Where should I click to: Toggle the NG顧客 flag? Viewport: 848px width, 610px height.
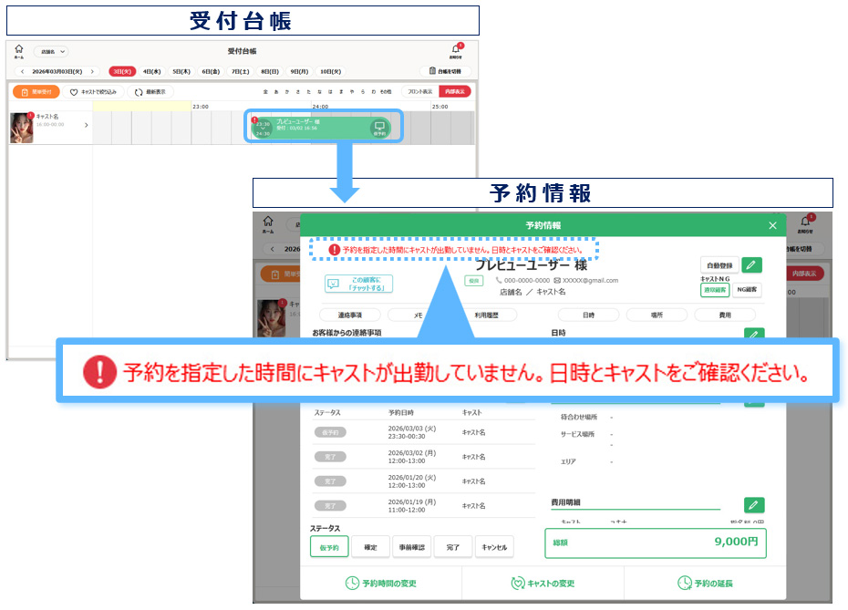point(747,290)
